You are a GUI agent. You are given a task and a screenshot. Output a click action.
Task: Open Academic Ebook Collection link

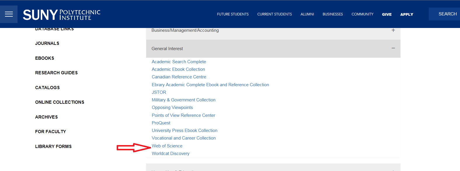pyautogui.click(x=178, y=69)
